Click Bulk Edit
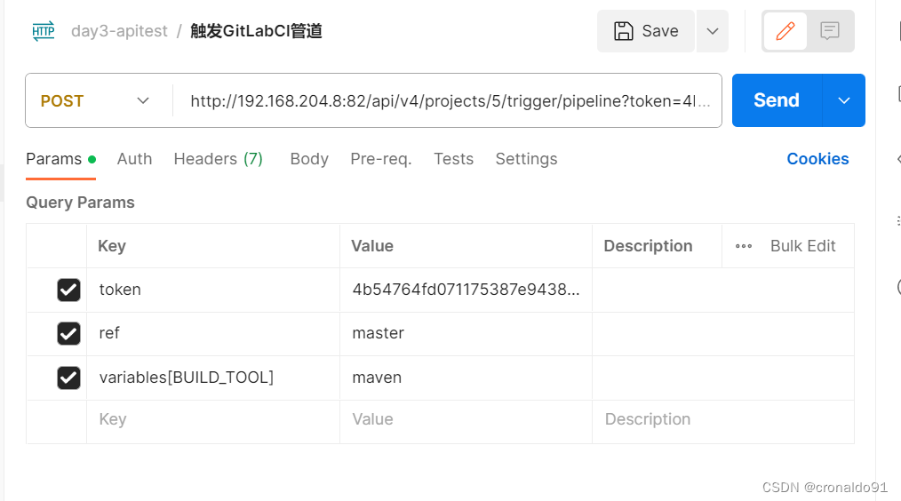This screenshot has width=901, height=501. tap(802, 246)
